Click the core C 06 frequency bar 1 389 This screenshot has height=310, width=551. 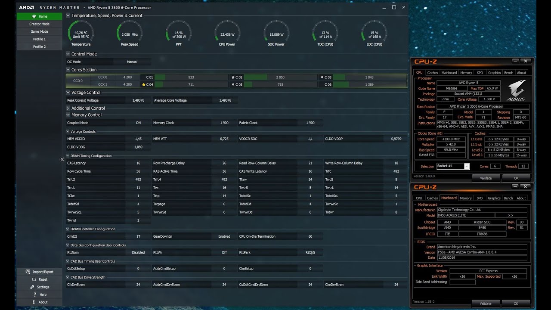[369, 84]
